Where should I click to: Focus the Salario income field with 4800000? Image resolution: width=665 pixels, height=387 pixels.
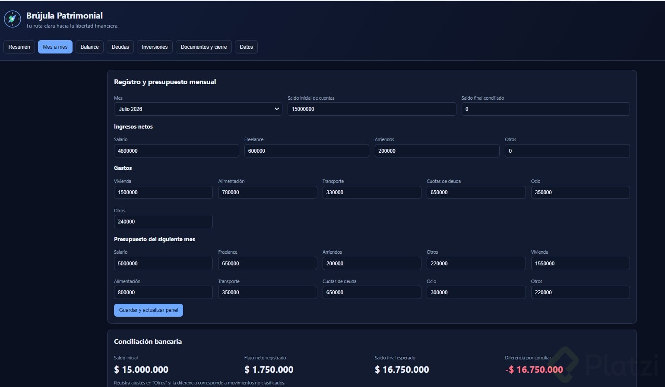pyautogui.click(x=176, y=151)
